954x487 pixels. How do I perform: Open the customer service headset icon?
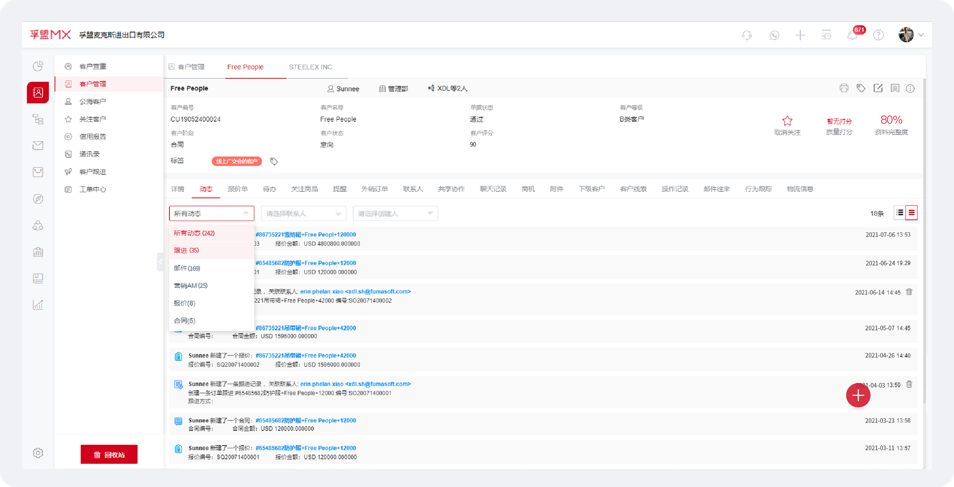[x=747, y=35]
